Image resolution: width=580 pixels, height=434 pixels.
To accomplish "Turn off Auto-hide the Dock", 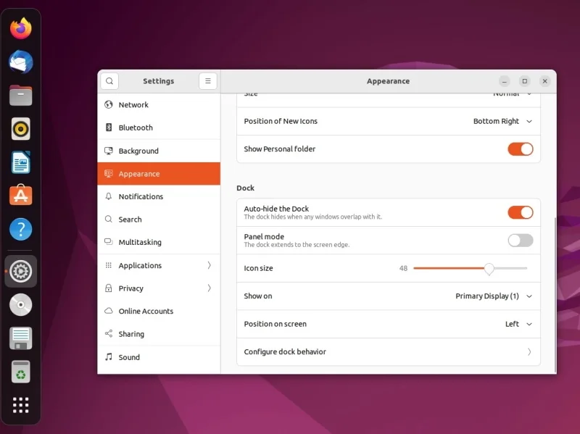I will point(520,212).
